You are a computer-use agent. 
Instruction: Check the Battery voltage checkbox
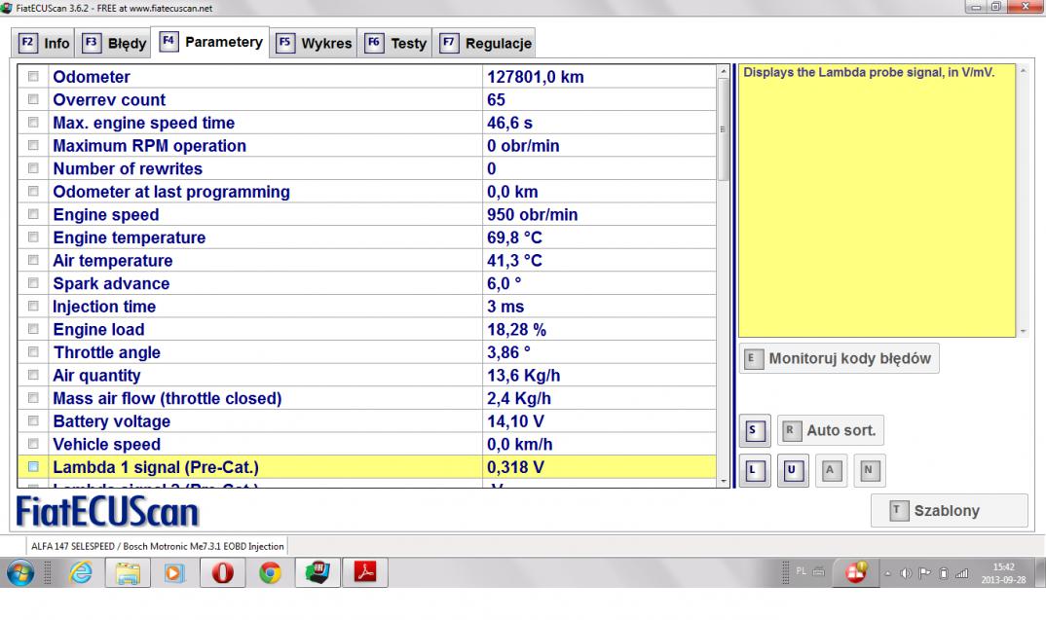(x=33, y=421)
